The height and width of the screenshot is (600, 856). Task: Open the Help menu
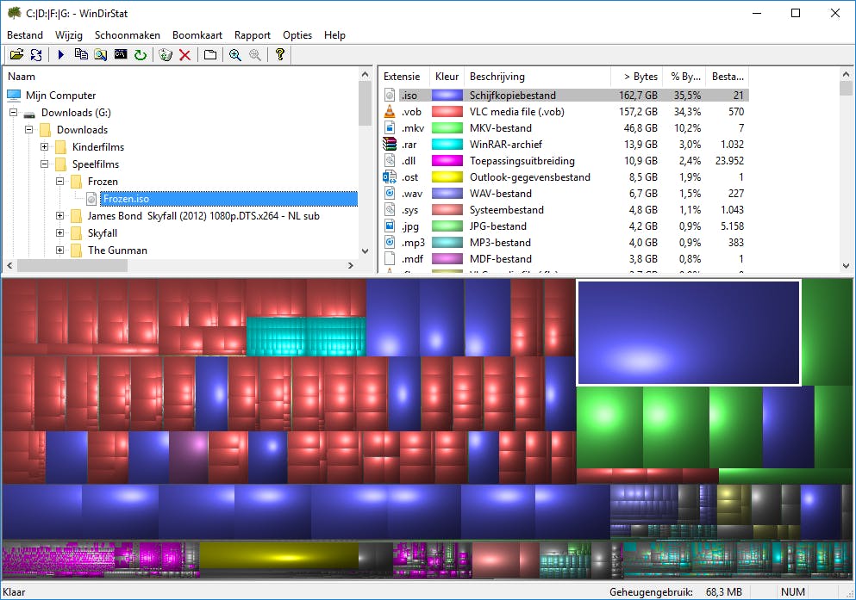pos(334,35)
